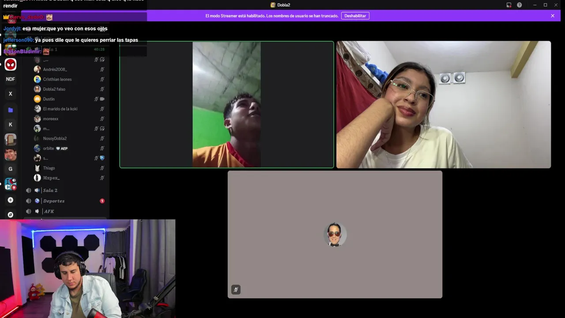Image resolution: width=565 pixels, height=318 pixels.
Task: Open the Discord inbox icon in title bar
Action: coord(508,5)
